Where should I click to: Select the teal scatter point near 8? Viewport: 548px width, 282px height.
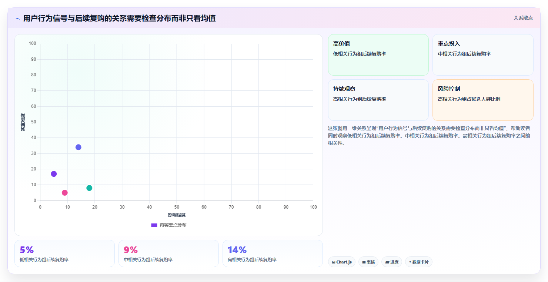89,188
